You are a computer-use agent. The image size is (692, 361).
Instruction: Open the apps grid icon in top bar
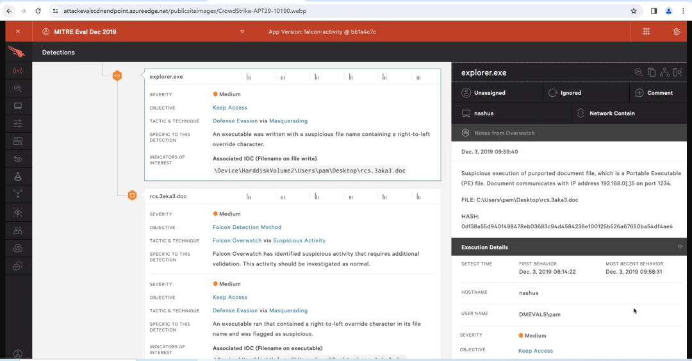pos(646,31)
